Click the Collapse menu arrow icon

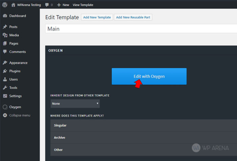point(5,115)
